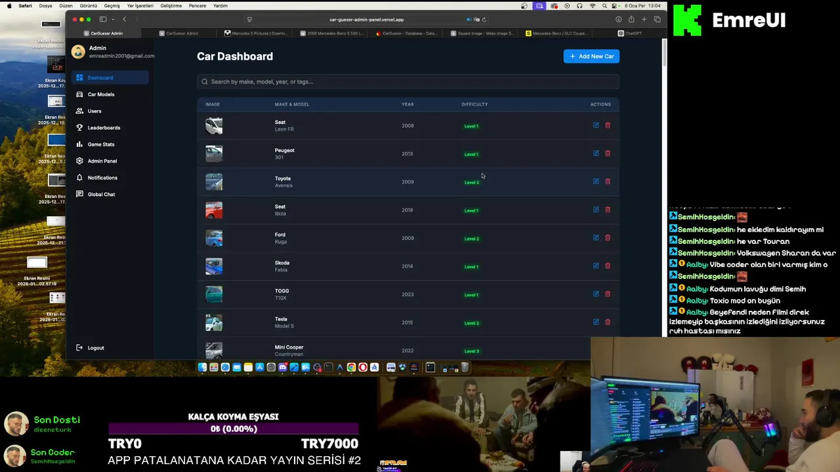Viewport: 840px width, 472px height.
Task: Open Seat Leon FR thumbnail image
Action: tap(214, 126)
